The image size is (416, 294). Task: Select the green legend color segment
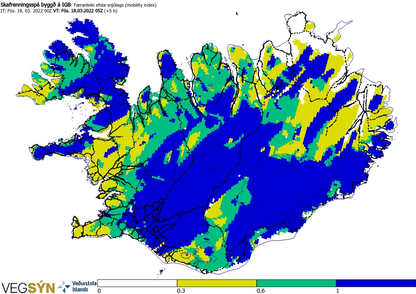click(296, 283)
